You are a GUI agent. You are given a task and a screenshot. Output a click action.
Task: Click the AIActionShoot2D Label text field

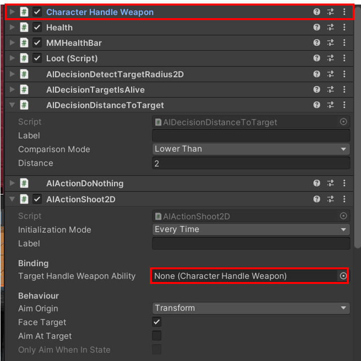click(251, 243)
